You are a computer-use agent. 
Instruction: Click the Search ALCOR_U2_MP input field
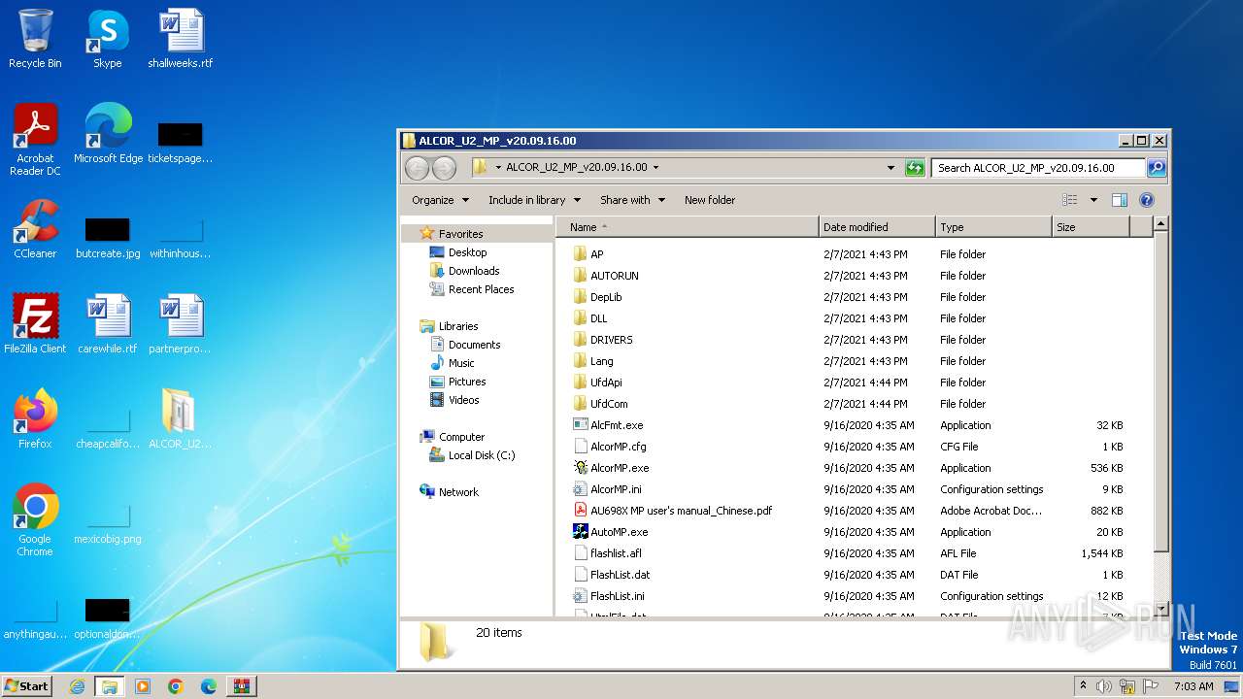1037,168
